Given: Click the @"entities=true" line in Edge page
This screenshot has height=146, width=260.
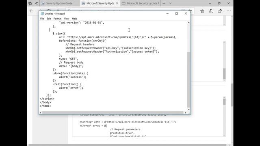Looking at the screenshot, I should [122, 133].
